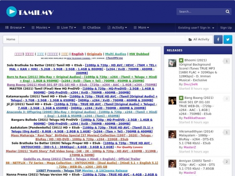The image size is (235, 176).
Task: Click the search magnifier icon
Action: point(228,11)
